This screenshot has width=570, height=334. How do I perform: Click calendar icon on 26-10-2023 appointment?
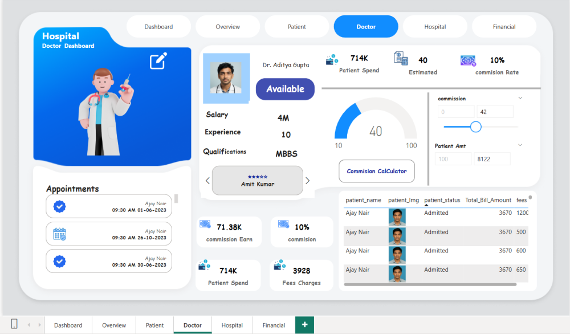pyautogui.click(x=60, y=234)
